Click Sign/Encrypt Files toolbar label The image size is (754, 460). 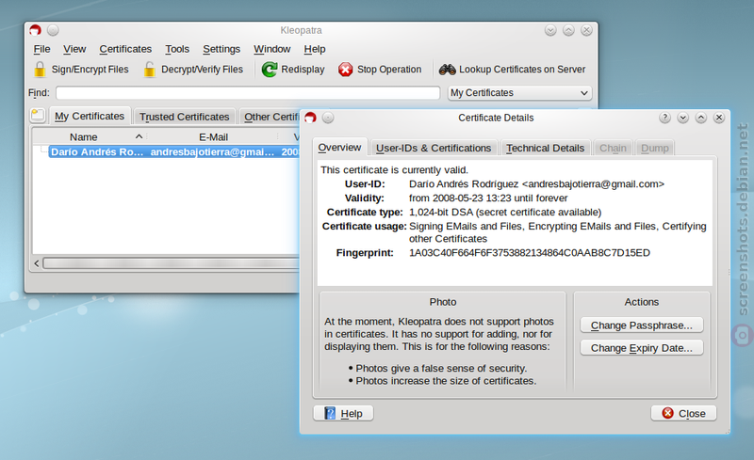(90, 70)
